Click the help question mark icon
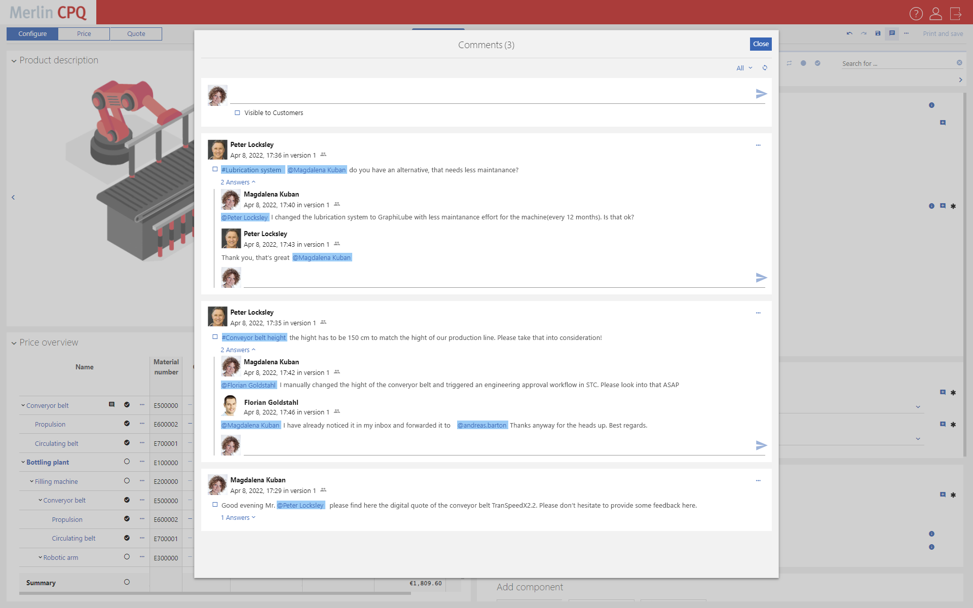Image resolution: width=973 pixels, height=608 pixels. coord(916,14)
